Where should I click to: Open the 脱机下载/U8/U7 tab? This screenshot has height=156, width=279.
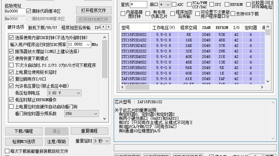pos(43,28)
